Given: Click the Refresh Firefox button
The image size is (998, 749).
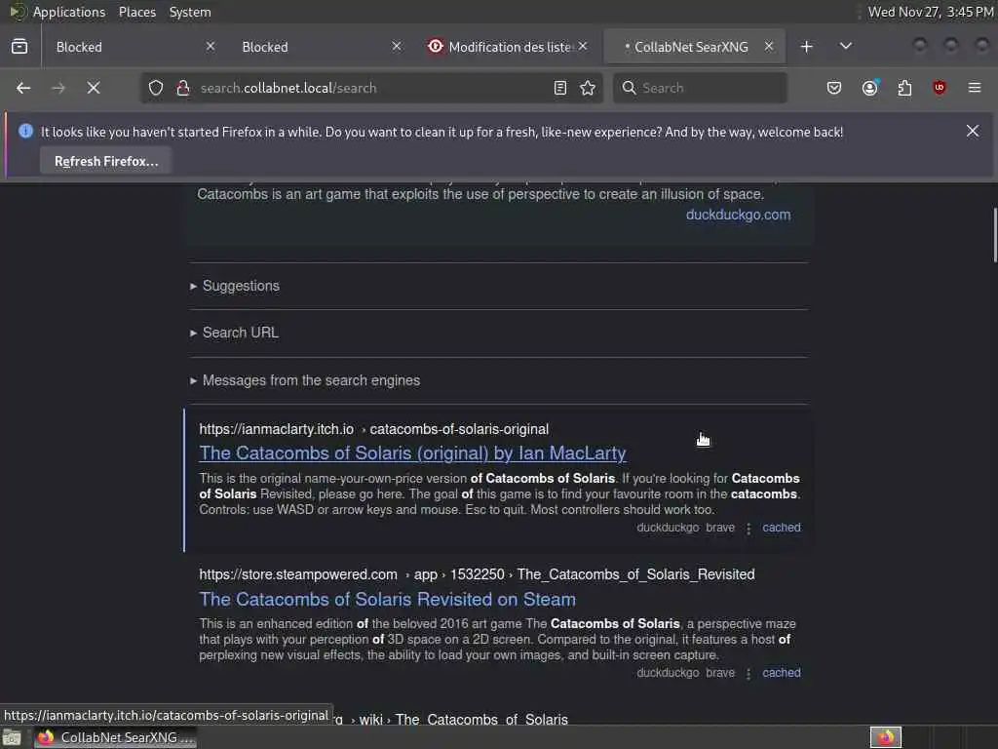Looking at the screenshot, I should pyautogui.click(x=105, y=161).
